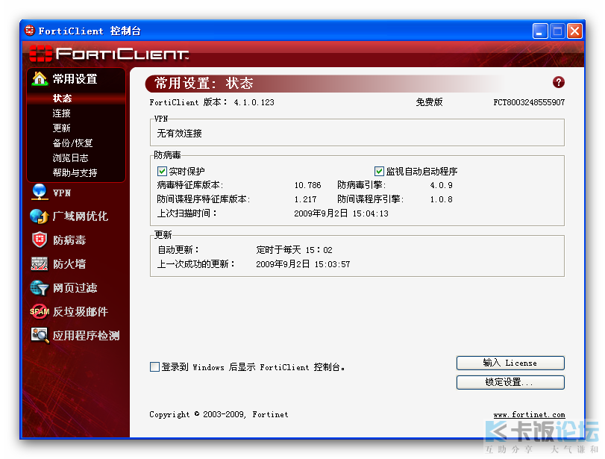Screen dimensions: 605x459
Task: Enable 登录到 Windows 后显示 FortiClient 控制台 checkbox
Action: click(154, 366)
